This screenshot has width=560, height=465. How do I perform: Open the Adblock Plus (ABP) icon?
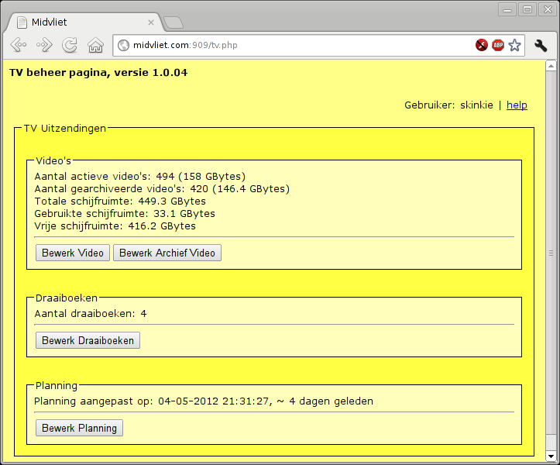click(x=498, y=46)
